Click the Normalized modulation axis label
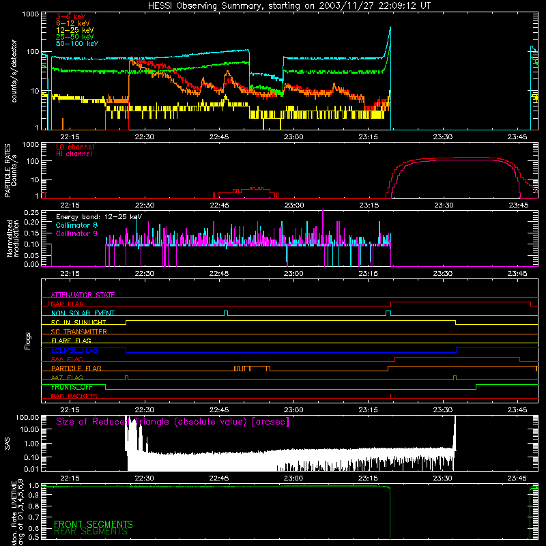The width and height of the screenshot is (546, 546). [x=12, y=238]
